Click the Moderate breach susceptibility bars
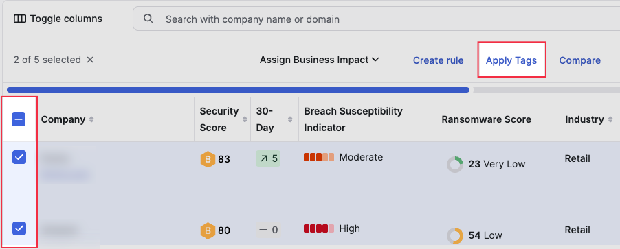620x249 pixels. click(319, 157)
